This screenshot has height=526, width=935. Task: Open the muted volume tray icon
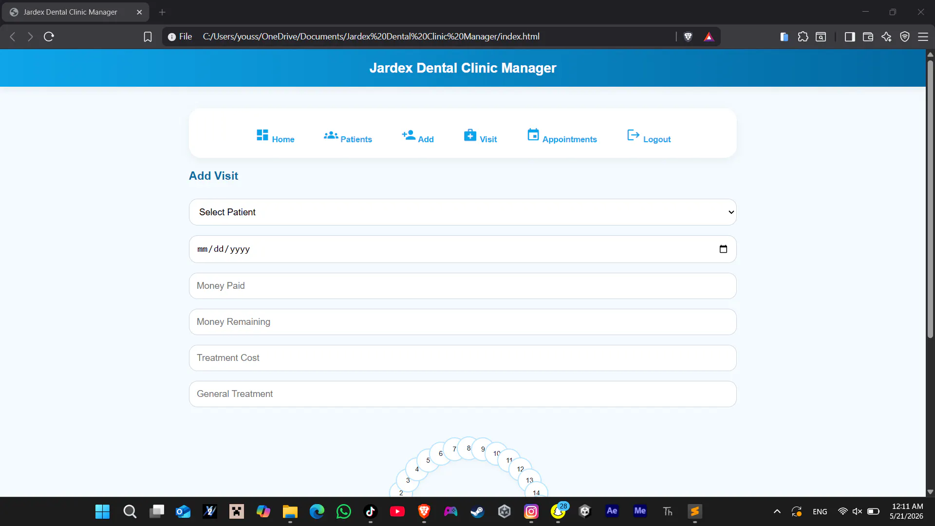tap(857, 511)
